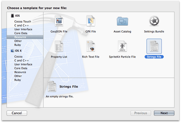This screenshot has width=181, height=123.
Task: Choose the GPX File template icon
Action: 90,22
